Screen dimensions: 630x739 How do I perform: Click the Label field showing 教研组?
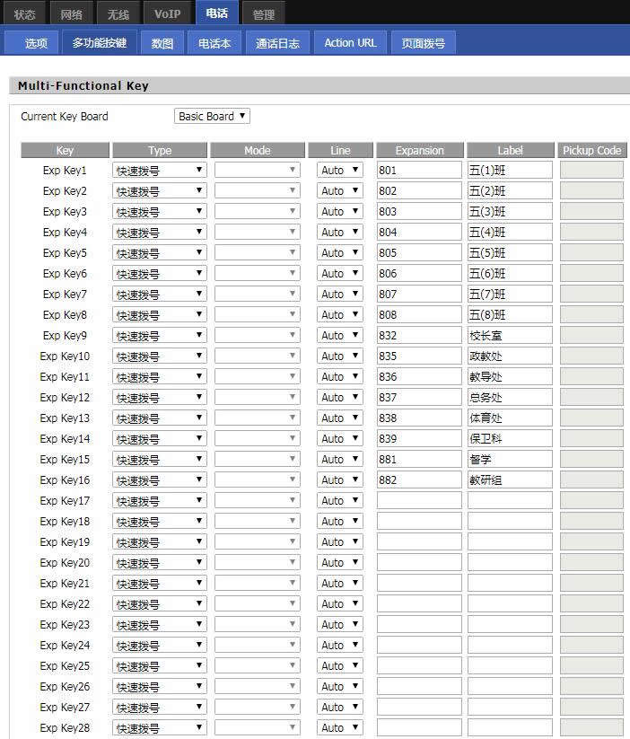[510, 479]
